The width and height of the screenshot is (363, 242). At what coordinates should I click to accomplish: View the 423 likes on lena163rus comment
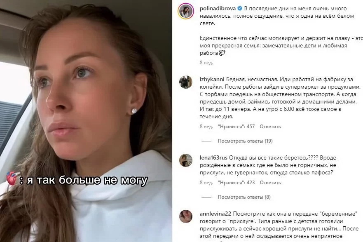coord(237,183)
